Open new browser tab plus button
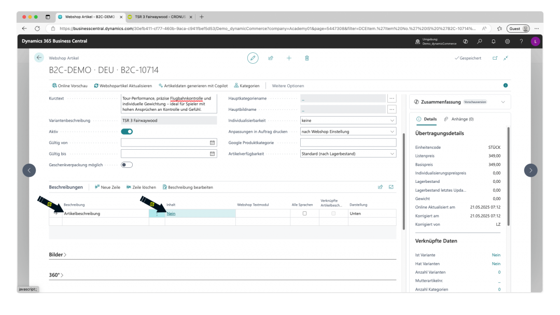 tap(202, 17)
